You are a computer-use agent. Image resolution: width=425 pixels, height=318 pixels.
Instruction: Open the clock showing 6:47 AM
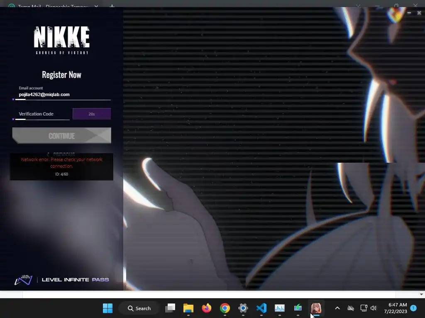pyautogui.click(x=396, y=308)
